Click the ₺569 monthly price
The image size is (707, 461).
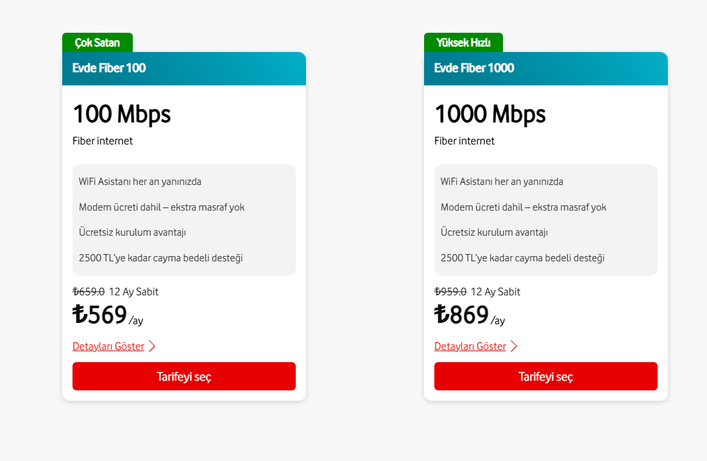(100, 315)
